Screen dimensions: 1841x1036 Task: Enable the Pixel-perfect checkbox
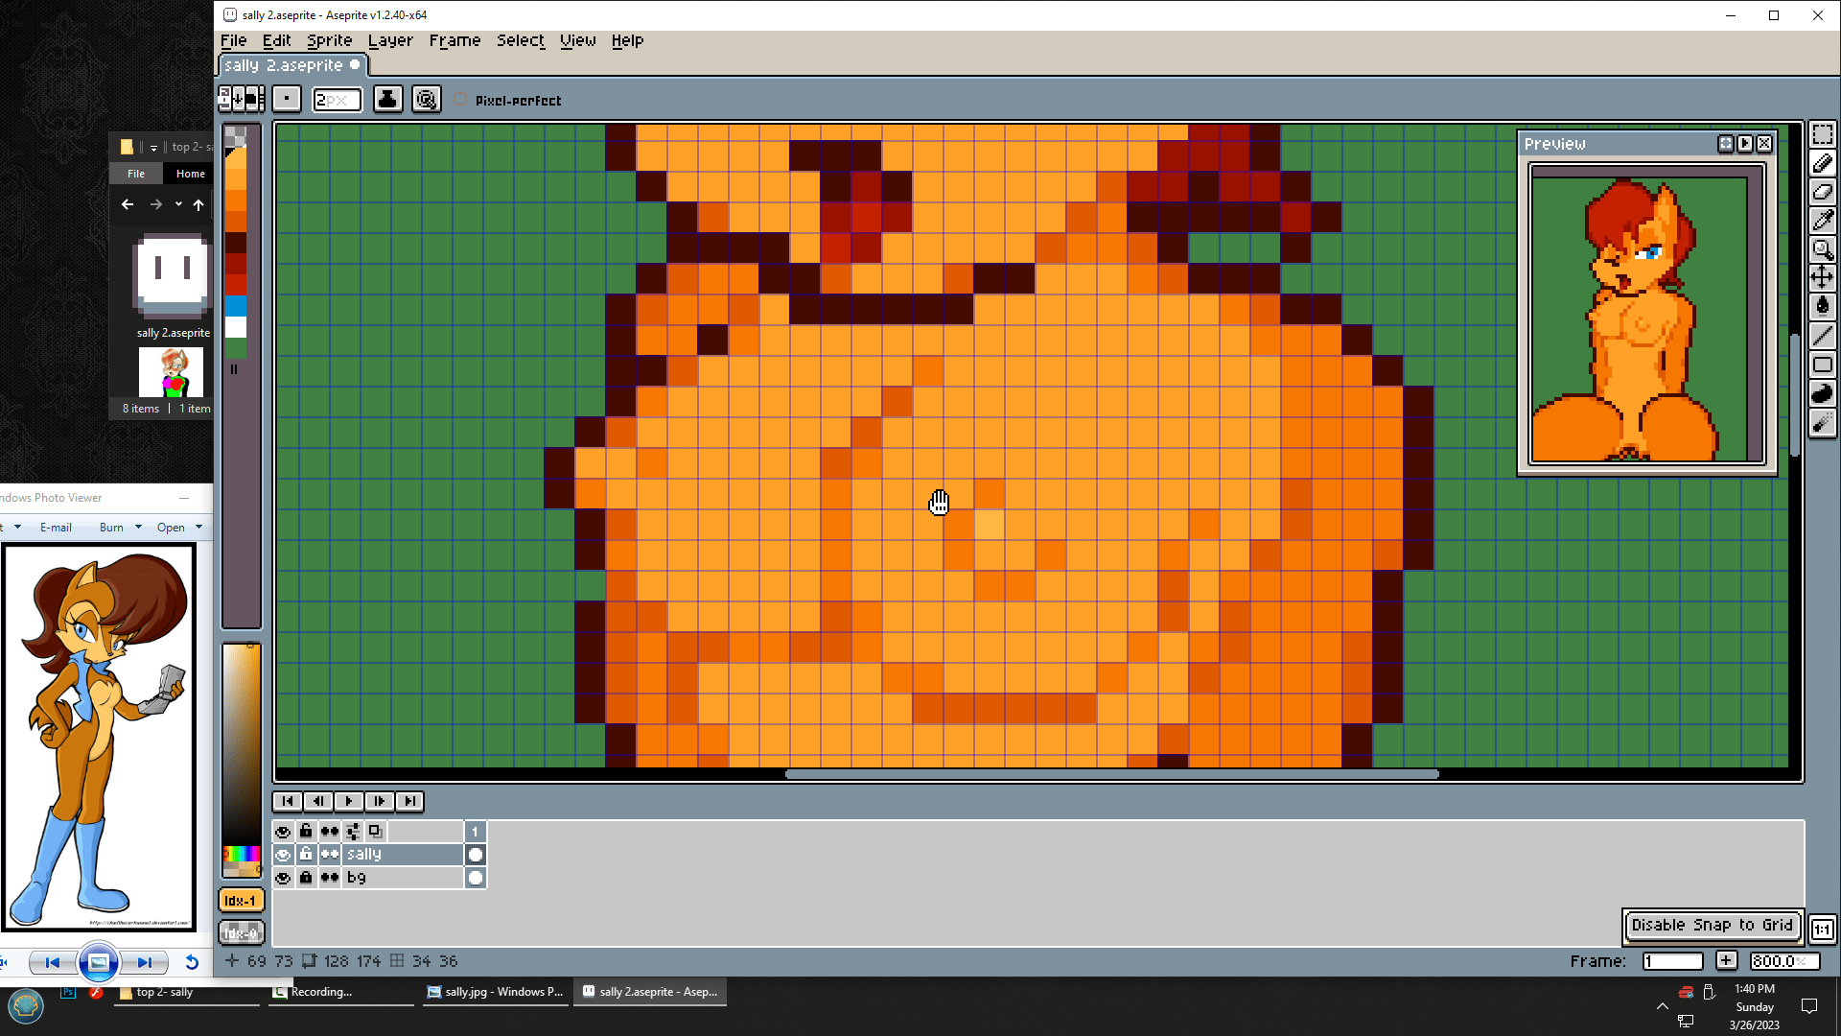[461, 100]
